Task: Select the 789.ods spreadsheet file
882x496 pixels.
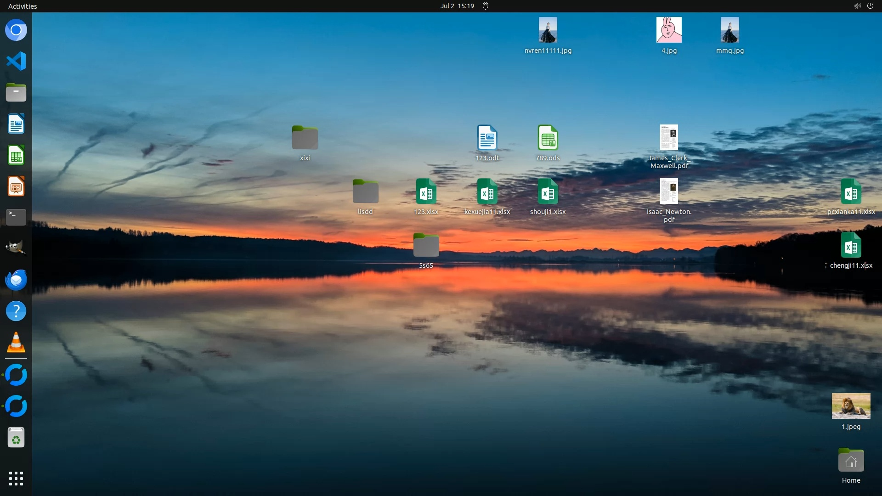Action: pyautogui.click(x=548, y=138)
